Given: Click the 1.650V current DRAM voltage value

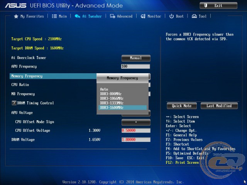Looking at the screenshot, I should coord(94,140).
